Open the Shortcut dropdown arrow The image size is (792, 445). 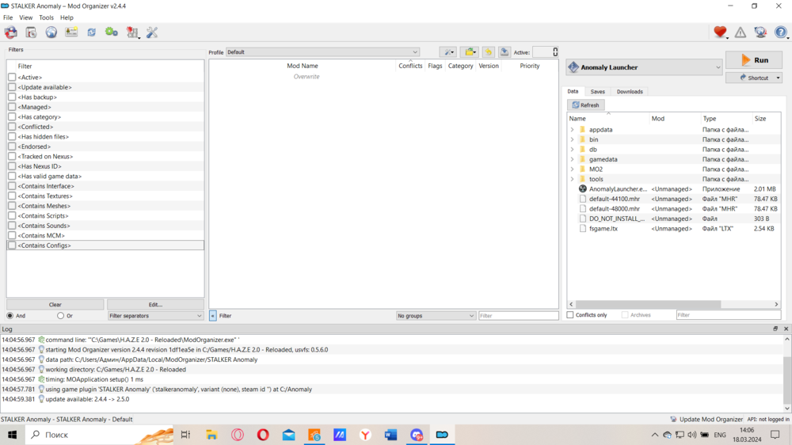(778, 78)
